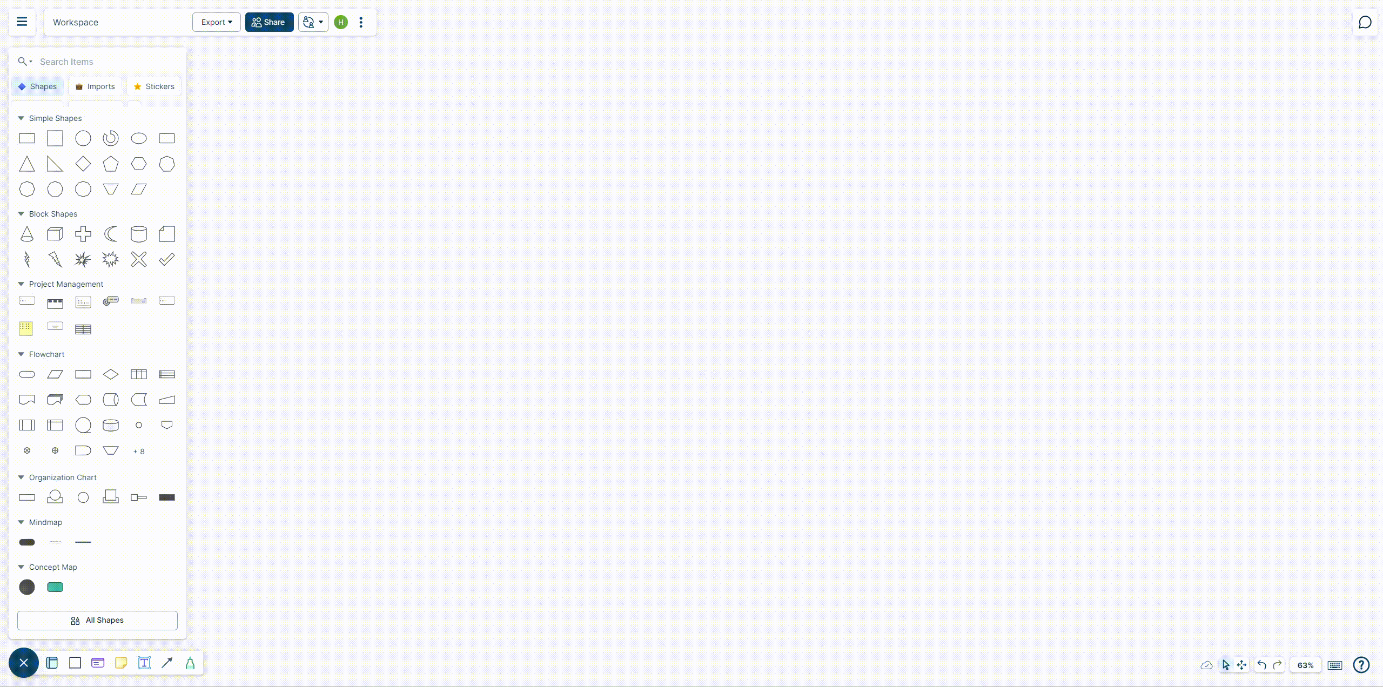The image size is (1383, 687).
Task: Toggle the Mindmap section visibility
Action: pyautogui.click(x=21, y=522)
